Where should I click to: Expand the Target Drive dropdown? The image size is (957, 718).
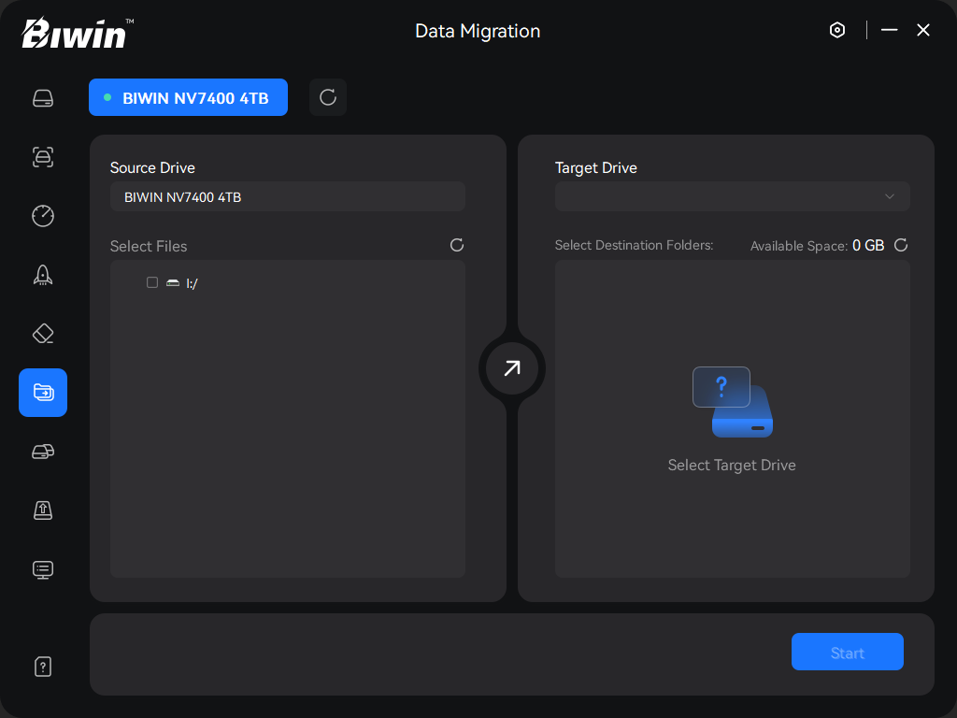click(x=732, y=196)
